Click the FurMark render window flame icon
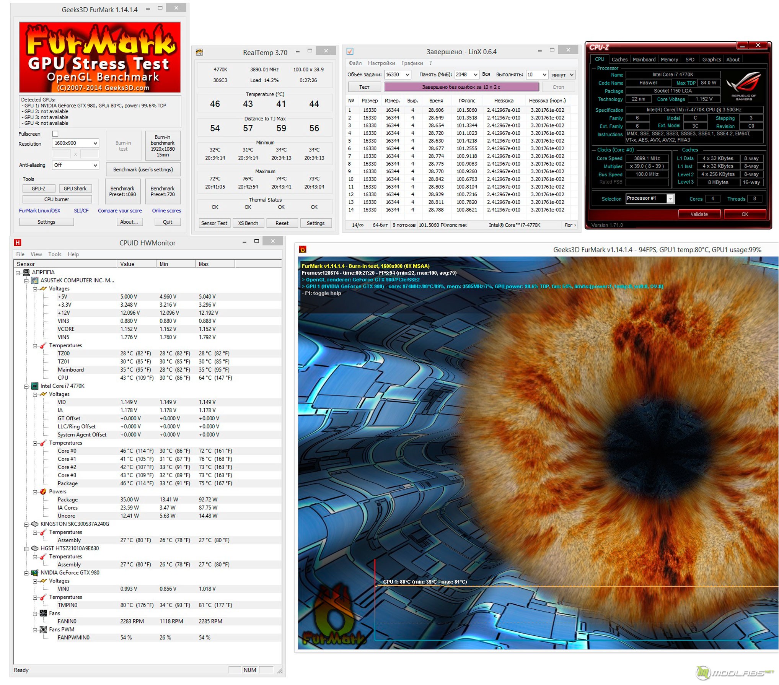Image resolution: width=779 pixels, height=685 pixels. [302, 250]
